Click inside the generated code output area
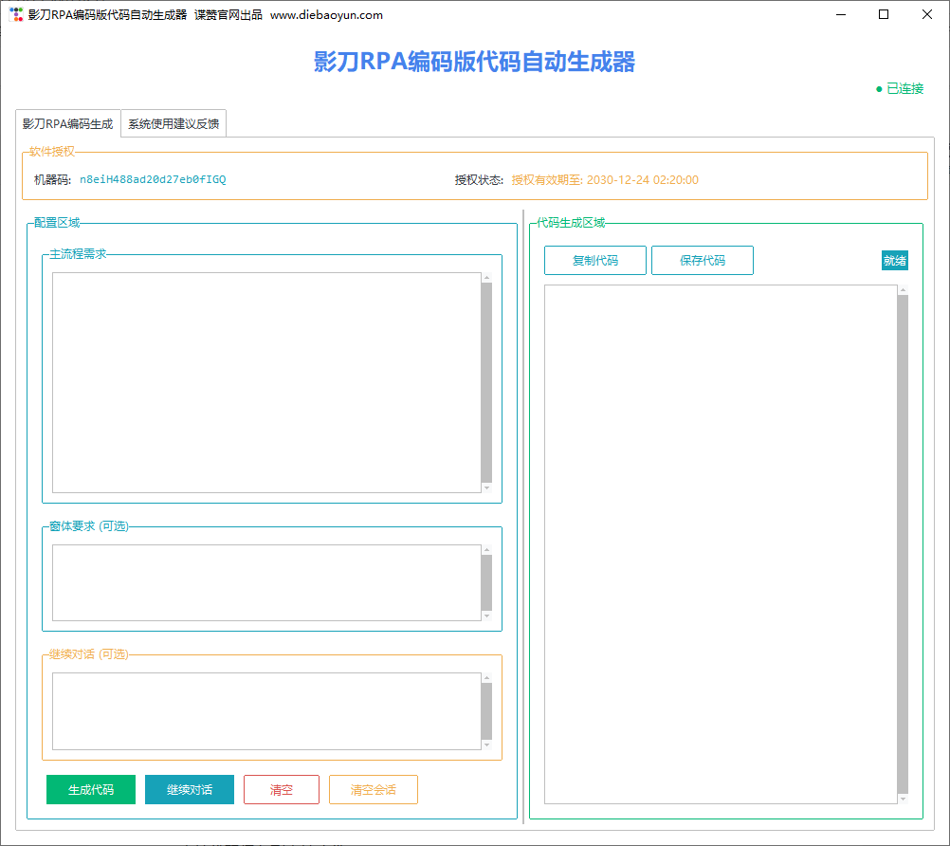The width and height of the screenshot is (950, 846). pyautogui.click(x=721, y=544)
